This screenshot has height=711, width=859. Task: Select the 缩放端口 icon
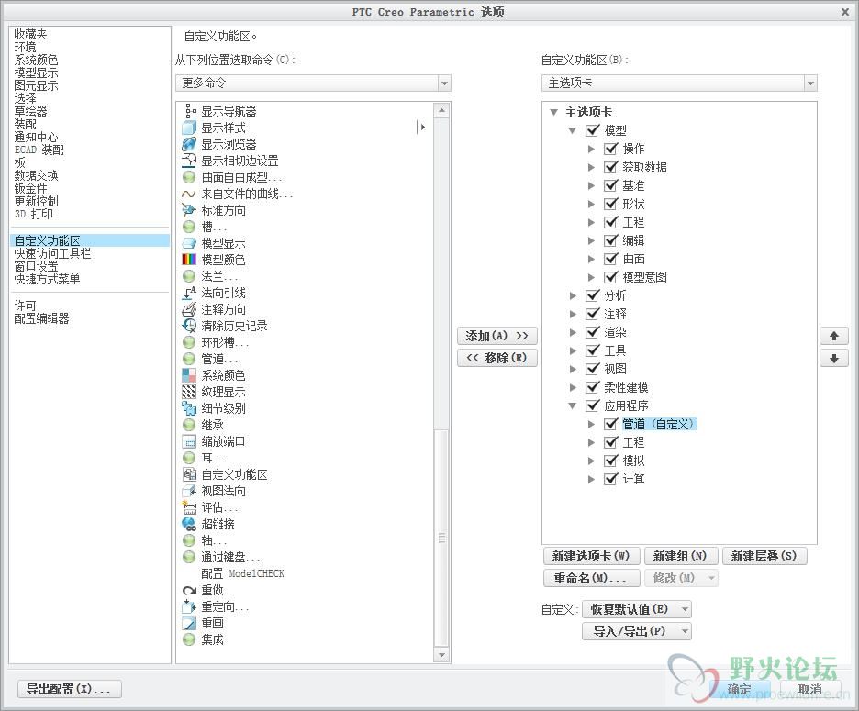click(x=189, y=441)
